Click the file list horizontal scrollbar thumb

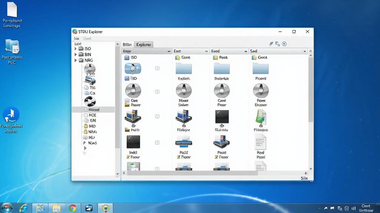pos(193,173)
